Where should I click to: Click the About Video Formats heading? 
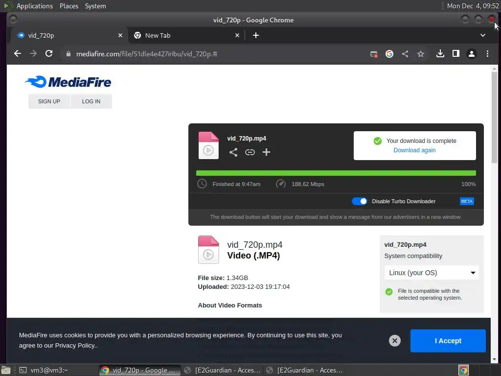pos(230,305)
